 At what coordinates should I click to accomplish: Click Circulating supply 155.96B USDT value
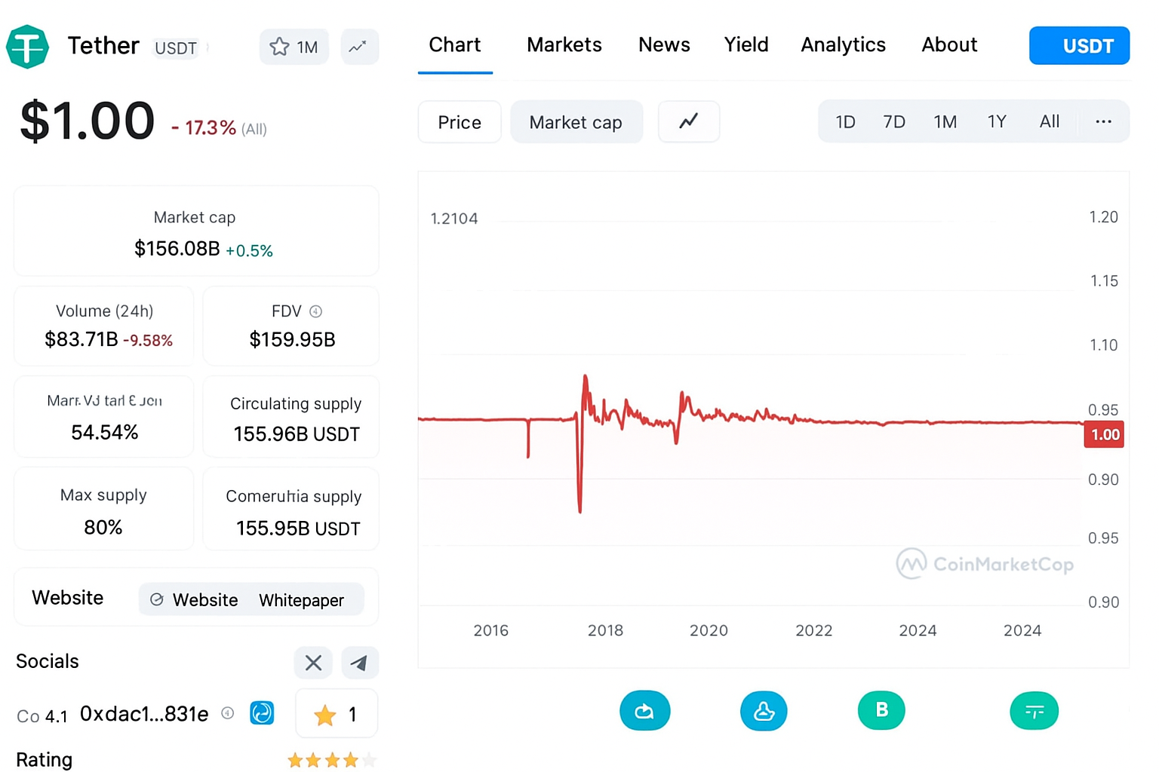point(297,434)
